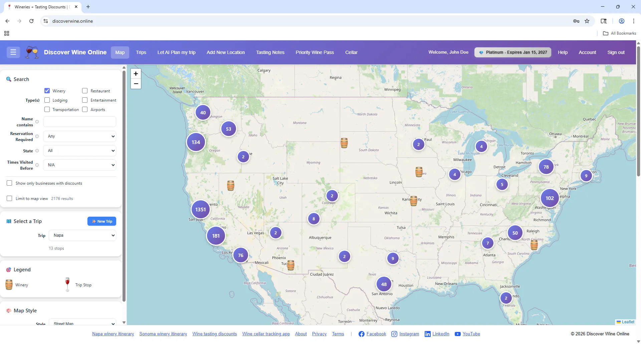Open the Help page

[x=563, y=52]
